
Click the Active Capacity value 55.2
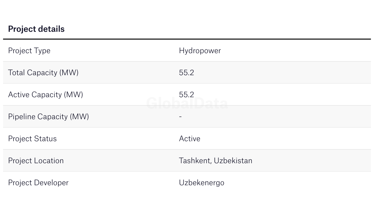[186, 95]
